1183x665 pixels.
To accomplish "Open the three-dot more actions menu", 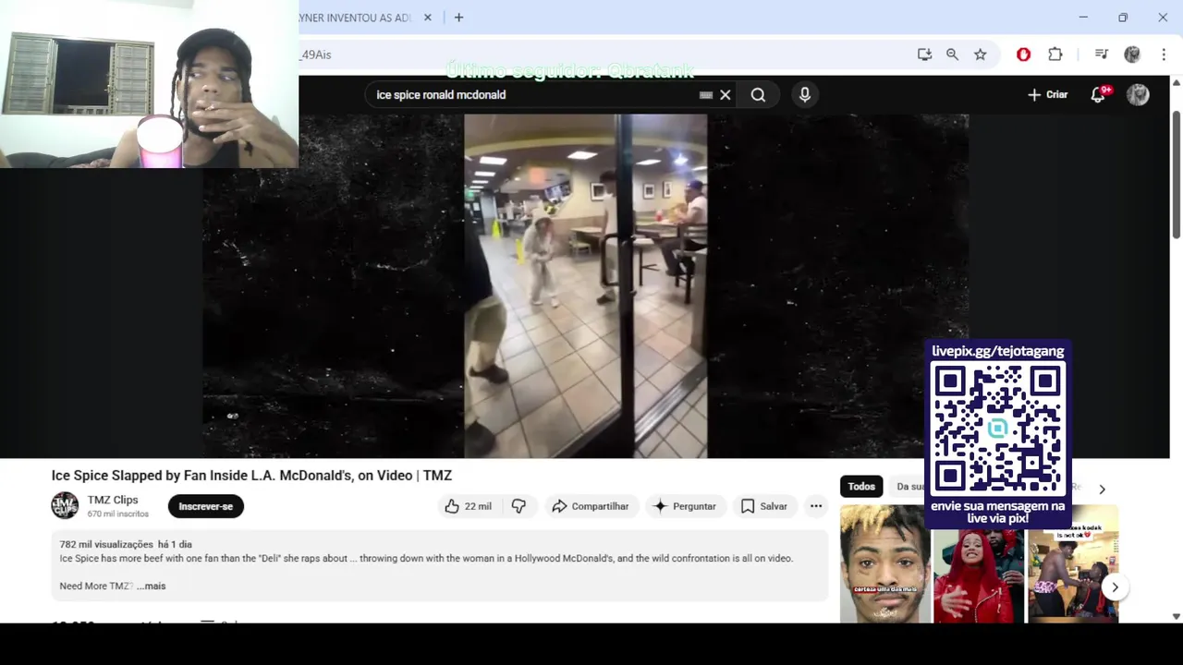I will [816, 506].
